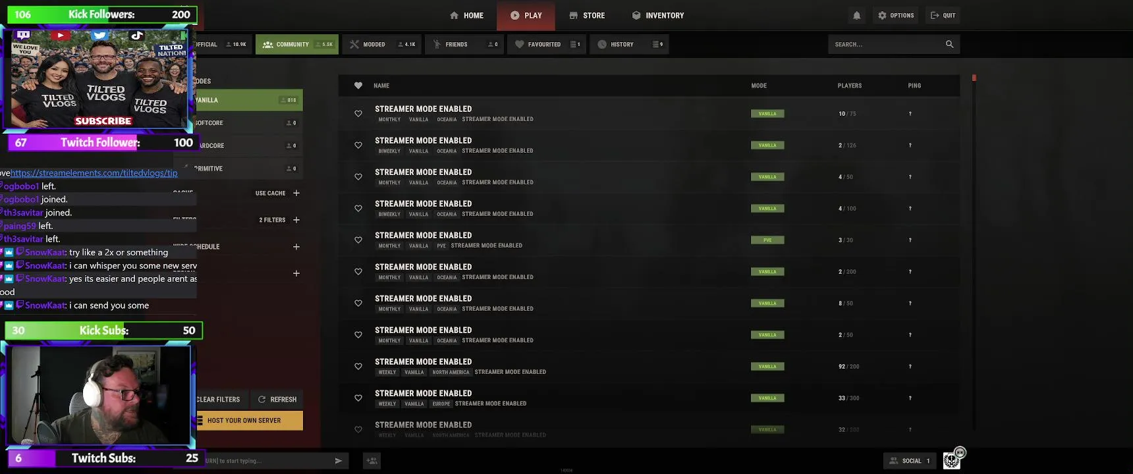Refresh the server list
The image size is (1133, 474).
click(277, 400)
